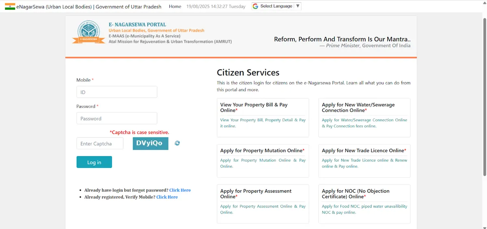The image size is (487, 229).
Task: Click the Indian flag icon in header
Action: coord(10,6)
